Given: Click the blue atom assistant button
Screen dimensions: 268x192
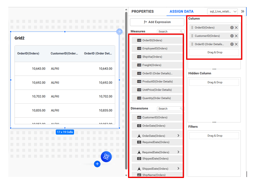Looking at the screenshot, I should [x=106, y=157].
